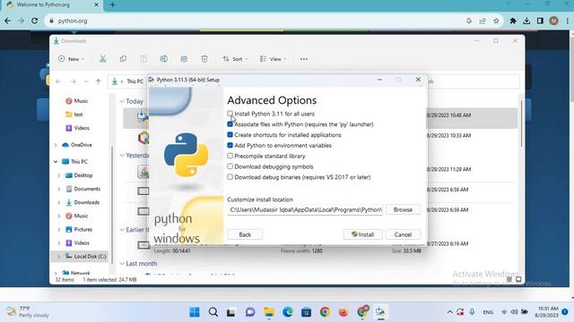
Task: Cancel the Python setup
Action: pyautogui.click(x=403, y=234)
